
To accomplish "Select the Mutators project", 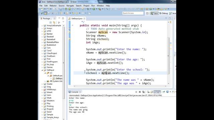I will (x=50, y=101).
